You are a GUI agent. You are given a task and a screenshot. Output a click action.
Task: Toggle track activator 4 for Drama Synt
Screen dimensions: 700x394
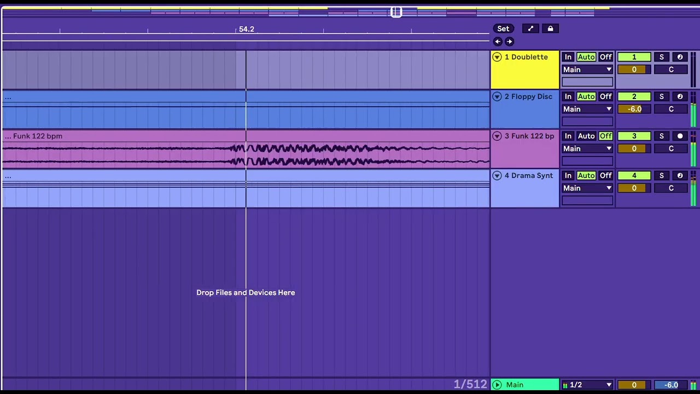coord(634,175)
